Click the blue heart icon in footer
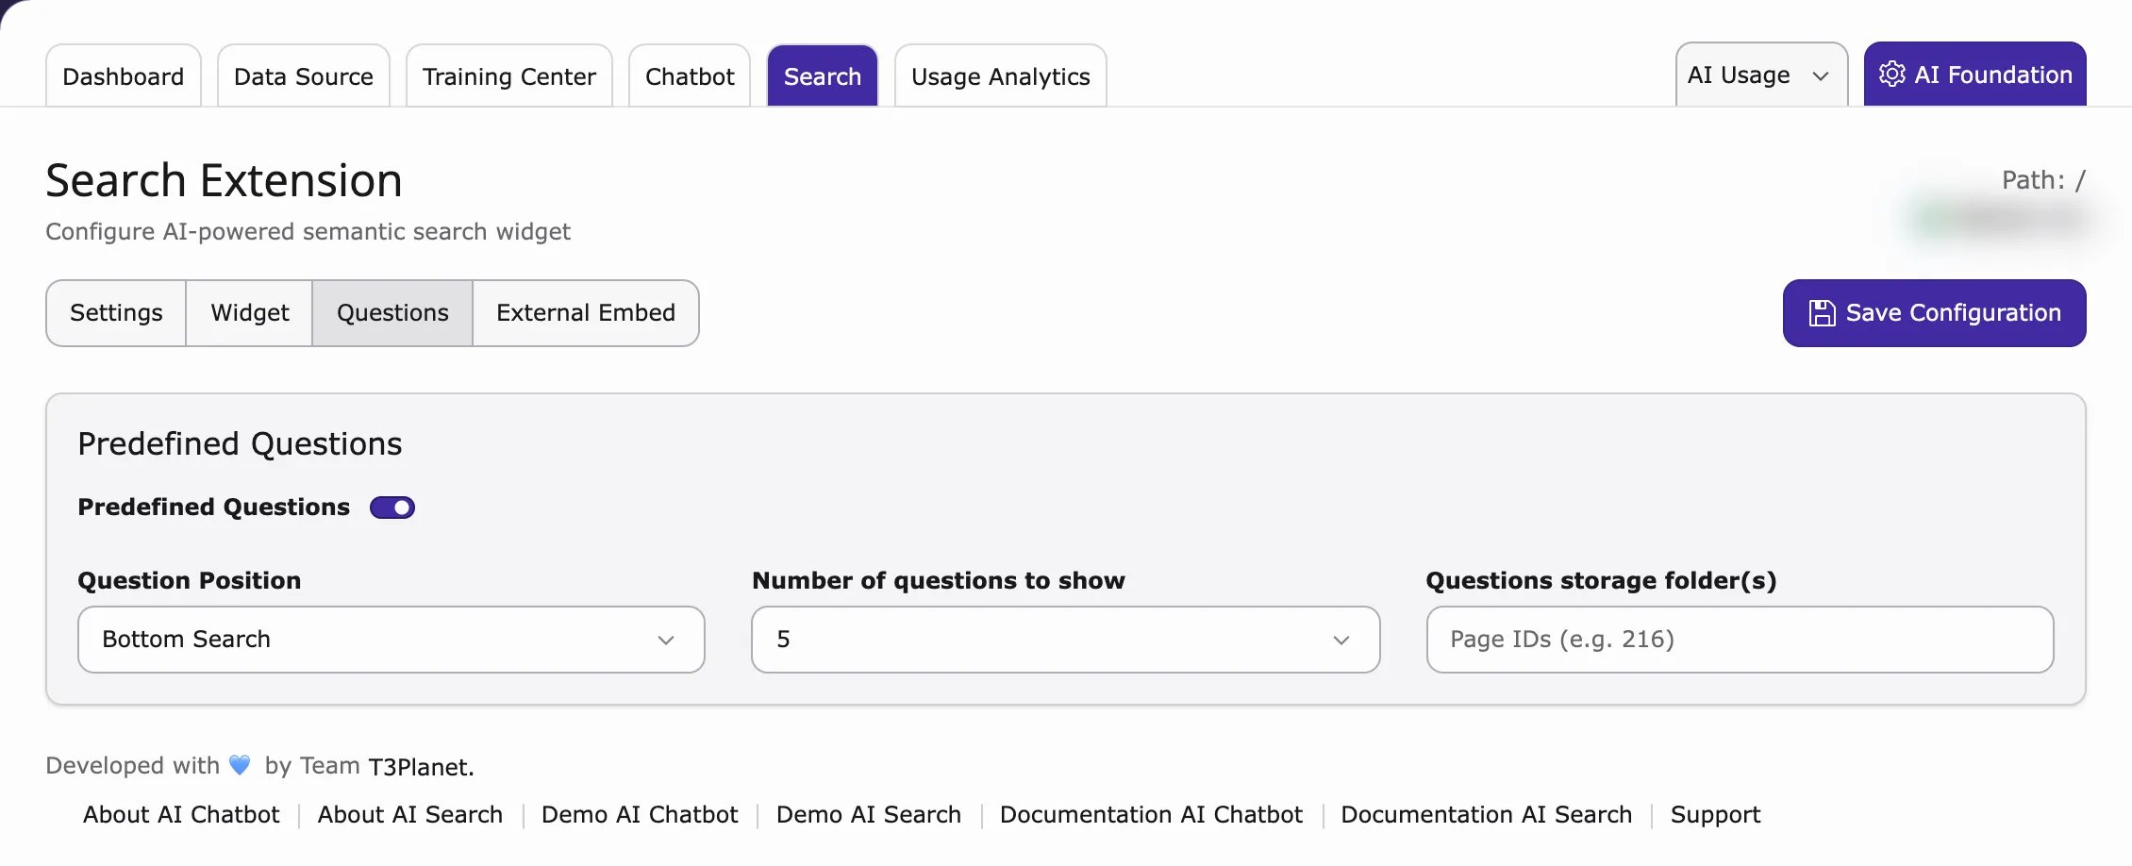The width and height of the screenshot is (2132, 866). [241, 765]
